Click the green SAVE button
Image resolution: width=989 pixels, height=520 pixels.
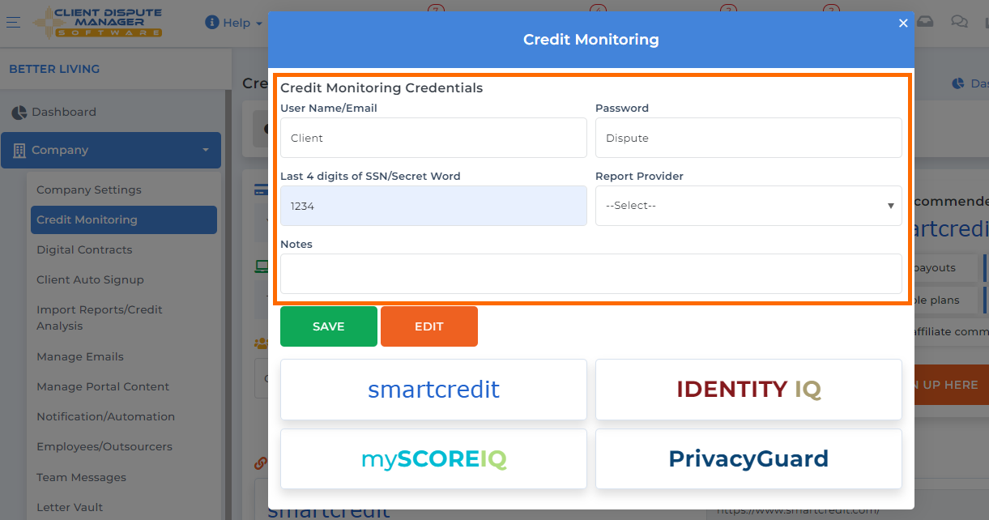click(x=328, y=326)
